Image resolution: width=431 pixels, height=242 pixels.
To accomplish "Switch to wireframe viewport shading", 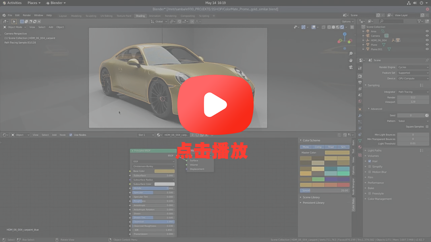I will point(330,27).
